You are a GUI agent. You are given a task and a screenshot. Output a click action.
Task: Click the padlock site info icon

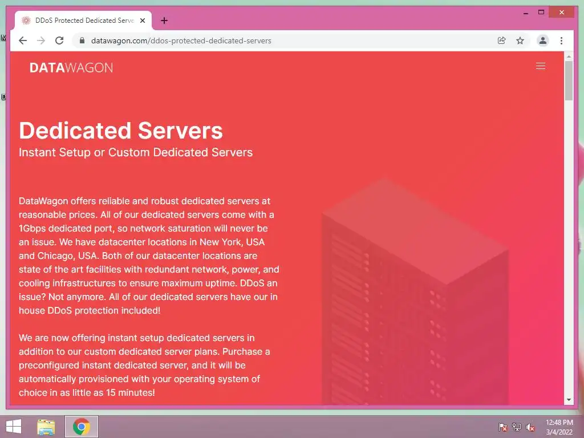[x=82, y=40]
